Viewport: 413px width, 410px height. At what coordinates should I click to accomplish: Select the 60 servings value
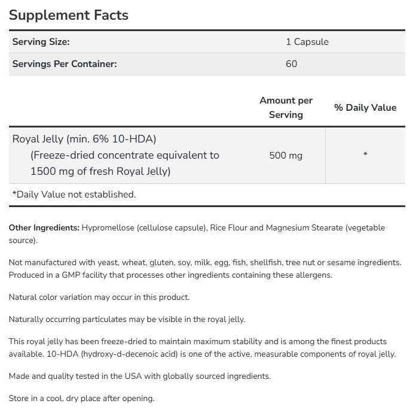click(x=291, y=63)
